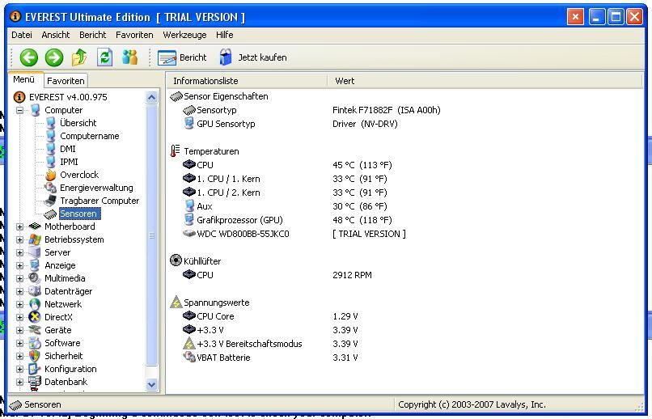Screen dimensions: 652x419
Task: Click the Sensoren icon in status bar
Action: [16, 404]
